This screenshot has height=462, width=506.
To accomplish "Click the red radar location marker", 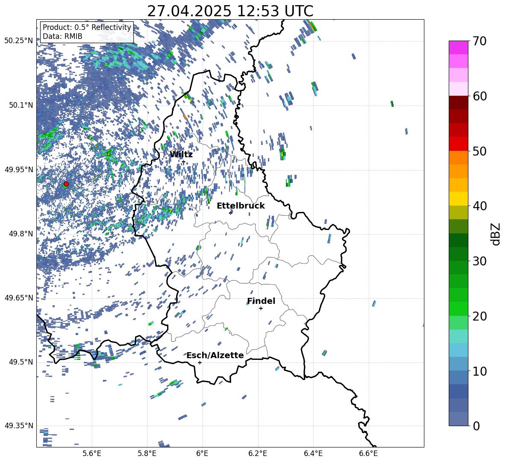I will point(66,184).
